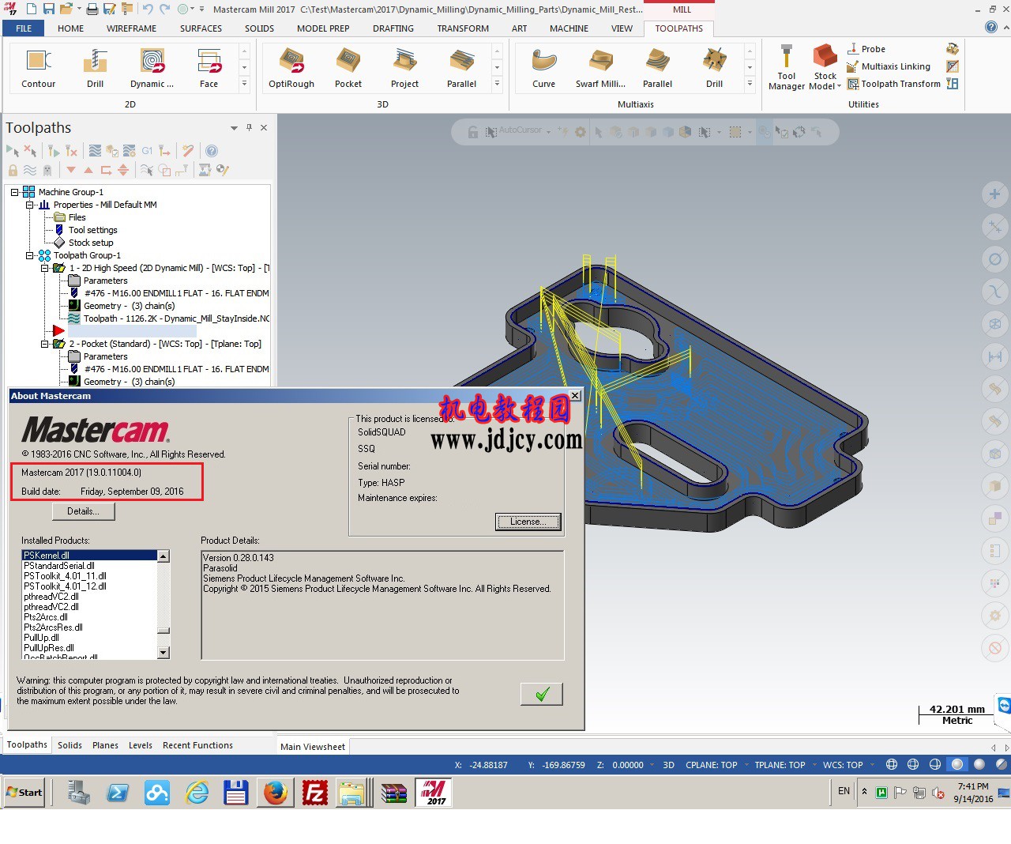
Task: Expand the Multiaxis toolpath gallery
Action: pyautogui.click(x=750, y=84)
